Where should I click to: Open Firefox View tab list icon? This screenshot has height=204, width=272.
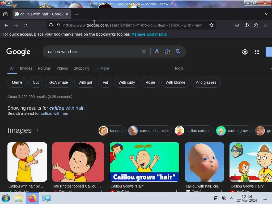5,14
